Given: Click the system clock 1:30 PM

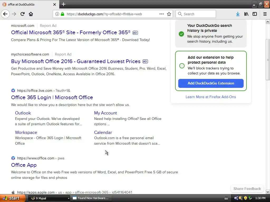Looking at the screenshot, I should click(x=260, y=198).
